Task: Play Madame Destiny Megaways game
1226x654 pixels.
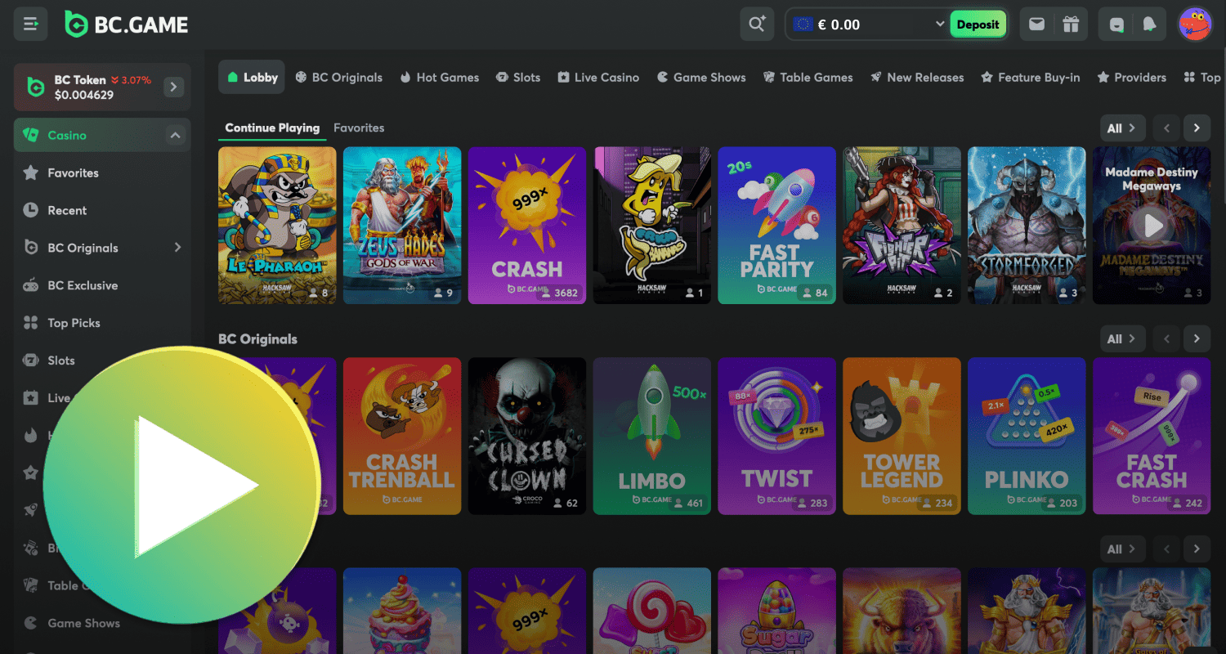Action: 1152,226
